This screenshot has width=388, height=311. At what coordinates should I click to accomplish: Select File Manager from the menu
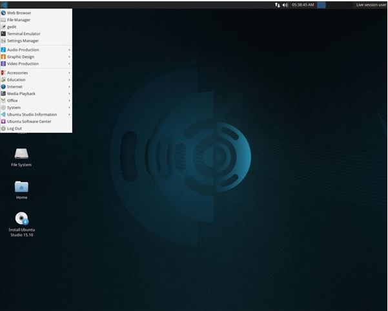pos(18,20)
